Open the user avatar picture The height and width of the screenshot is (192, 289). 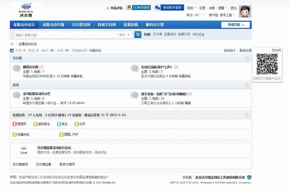point(245,12)
